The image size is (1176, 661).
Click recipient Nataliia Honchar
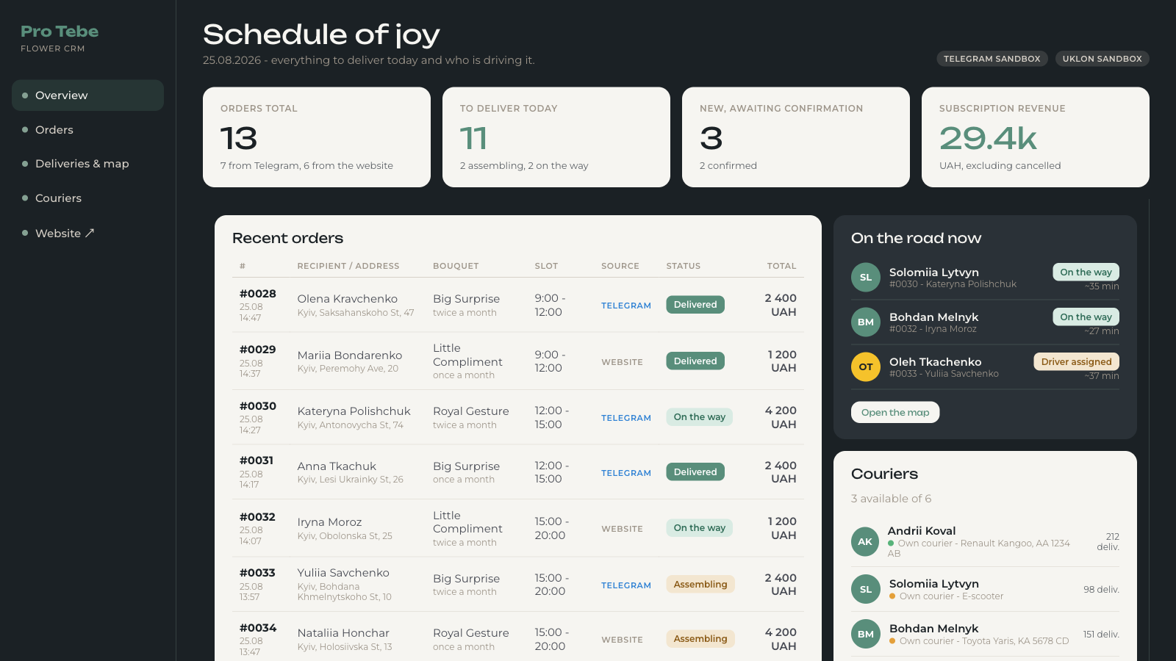pos(343,633)
